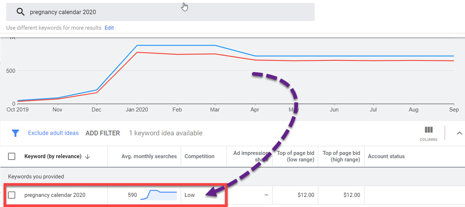Click blue line peak at Jan 2020

(137, 46)
